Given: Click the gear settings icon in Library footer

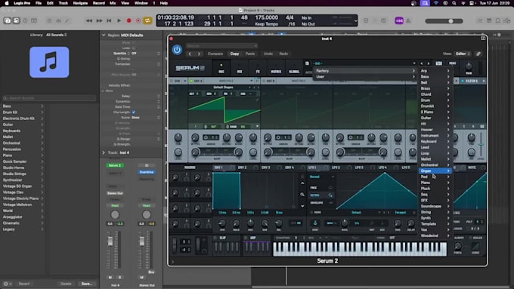Looking at the screenshot, I should point(7,284).
